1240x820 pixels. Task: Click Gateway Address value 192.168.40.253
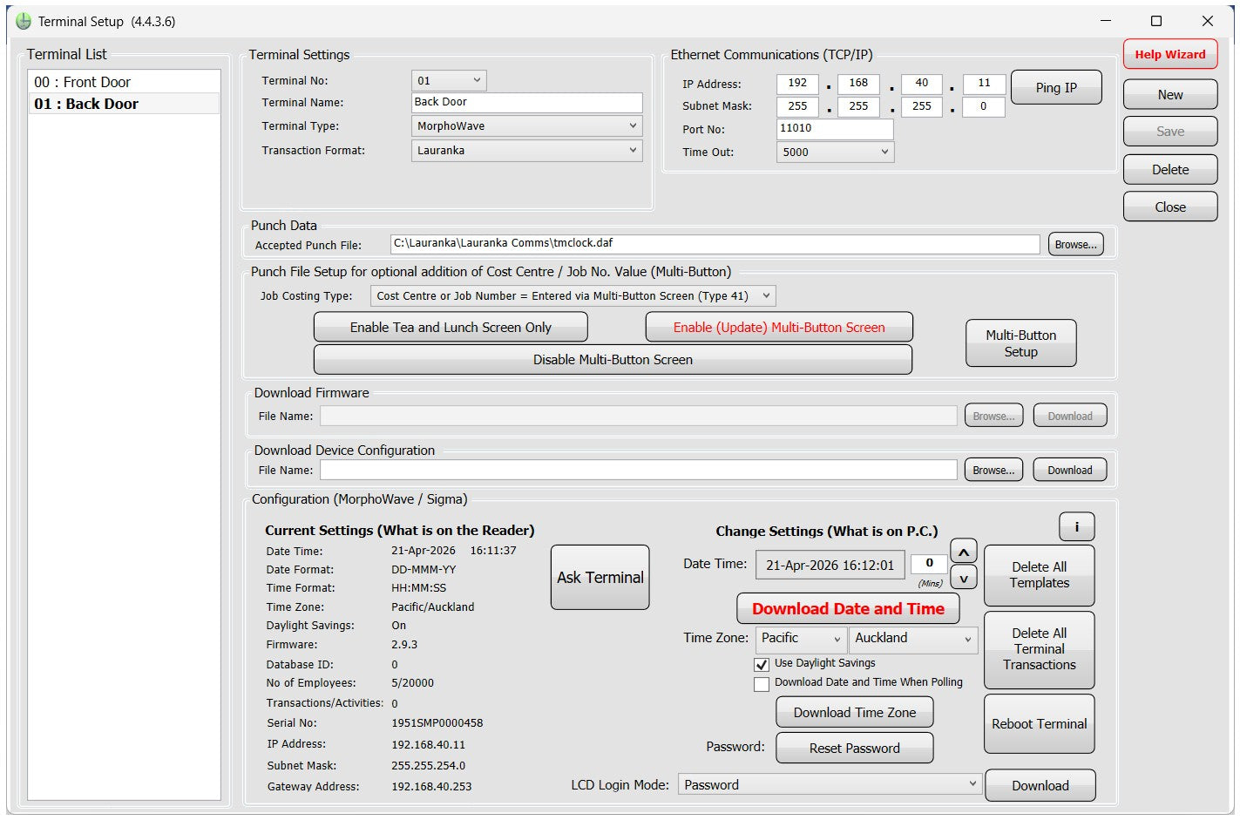(x=431, y=787)
